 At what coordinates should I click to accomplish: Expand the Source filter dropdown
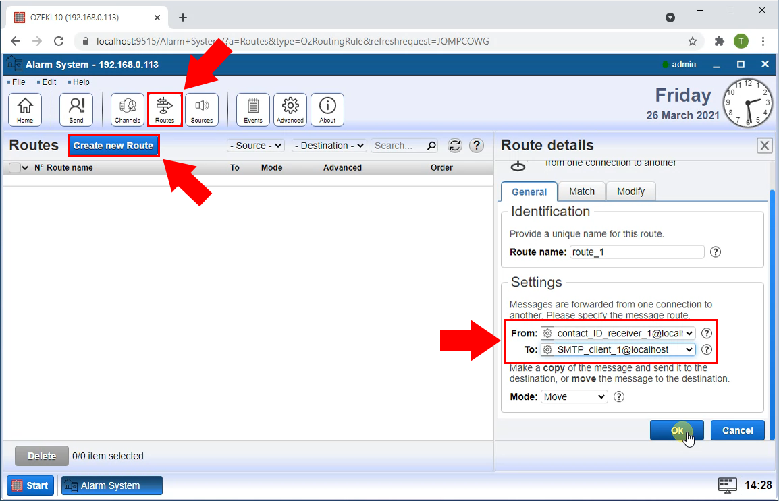256,146
